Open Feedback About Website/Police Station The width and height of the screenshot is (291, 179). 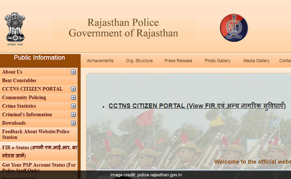36,135
